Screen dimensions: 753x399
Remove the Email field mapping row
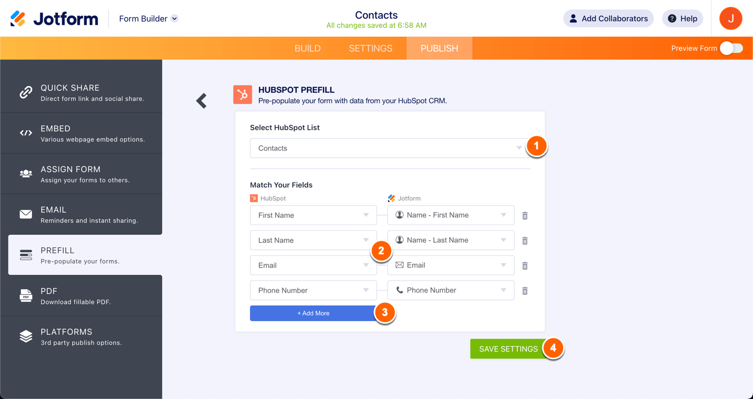point(525,266)
